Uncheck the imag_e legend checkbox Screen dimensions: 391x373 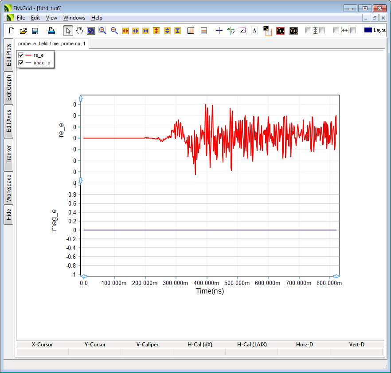(x=21, y=63)
